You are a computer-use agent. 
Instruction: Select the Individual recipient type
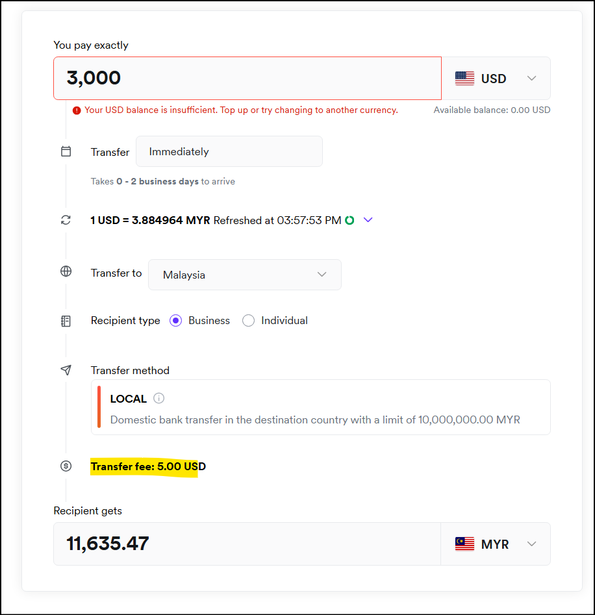(x=248, y=321)
